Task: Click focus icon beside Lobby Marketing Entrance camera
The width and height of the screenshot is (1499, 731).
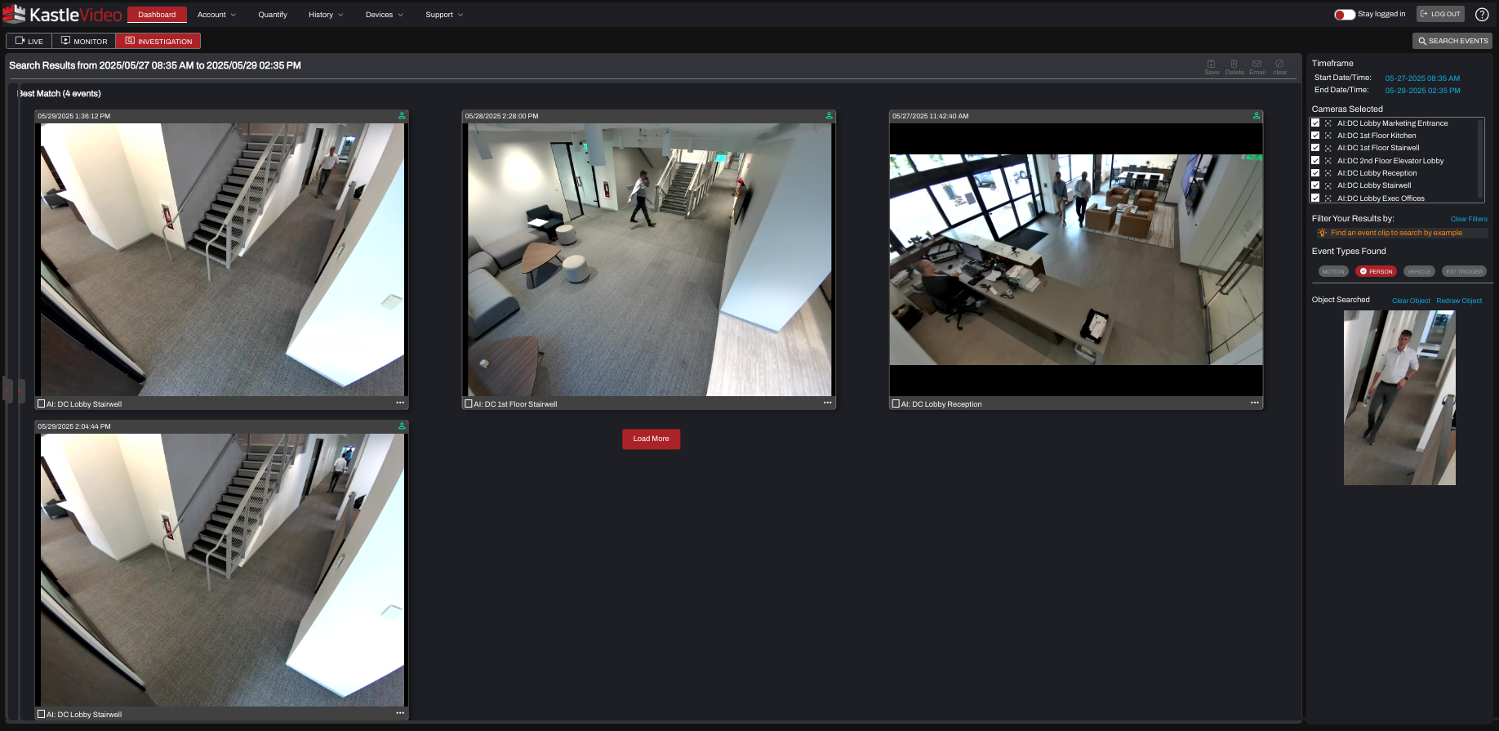Action: 1328,123
